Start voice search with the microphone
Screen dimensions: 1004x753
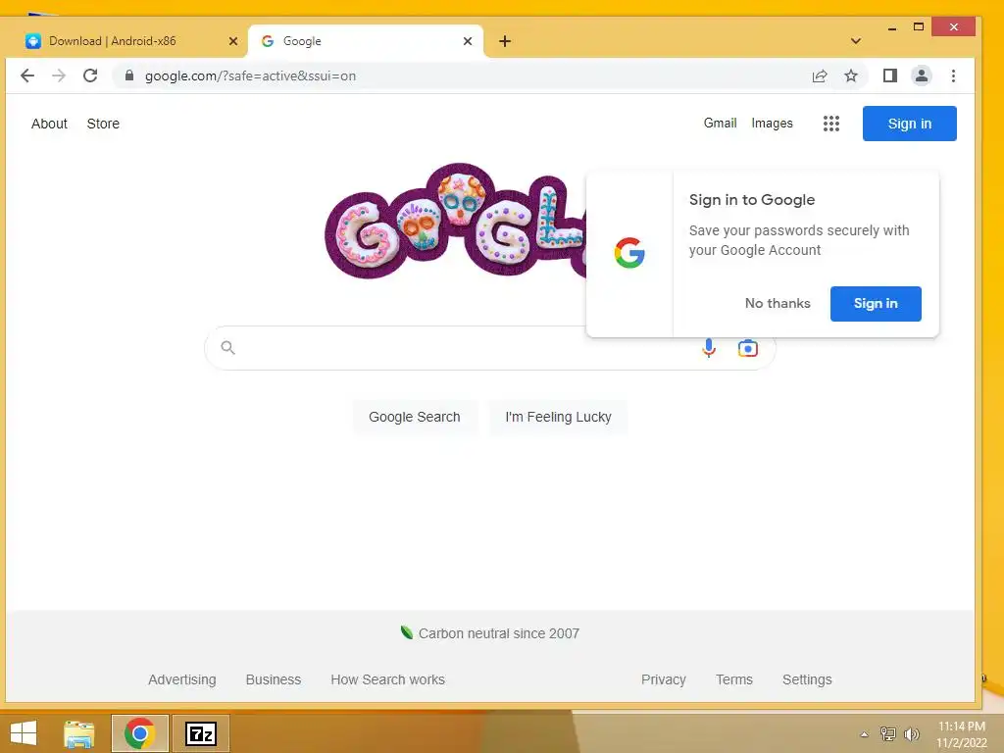point(709,348)
